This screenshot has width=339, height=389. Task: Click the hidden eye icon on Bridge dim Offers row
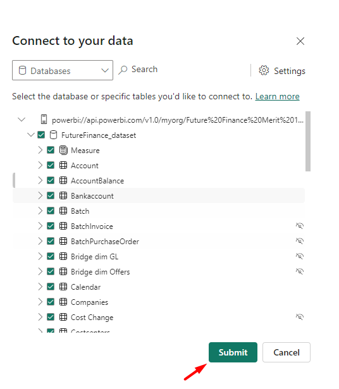point(300,271)
